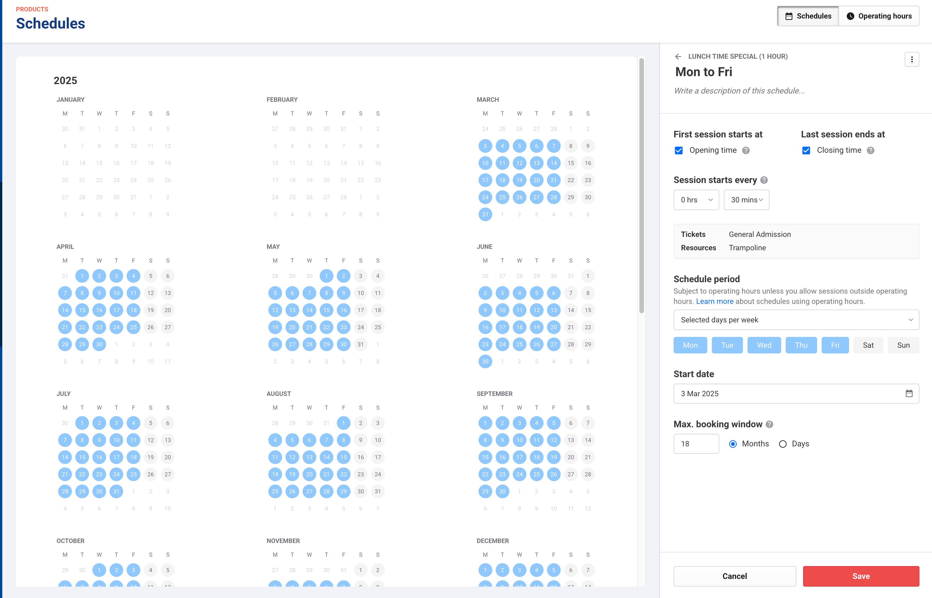Click the back arrow beside Lunch Time Special
Image resolution: width=932 pixels, height=598 pixels.
click(678, 57)
